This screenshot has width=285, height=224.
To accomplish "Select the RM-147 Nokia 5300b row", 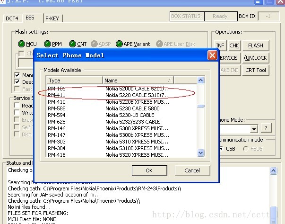I will [121, 135].
